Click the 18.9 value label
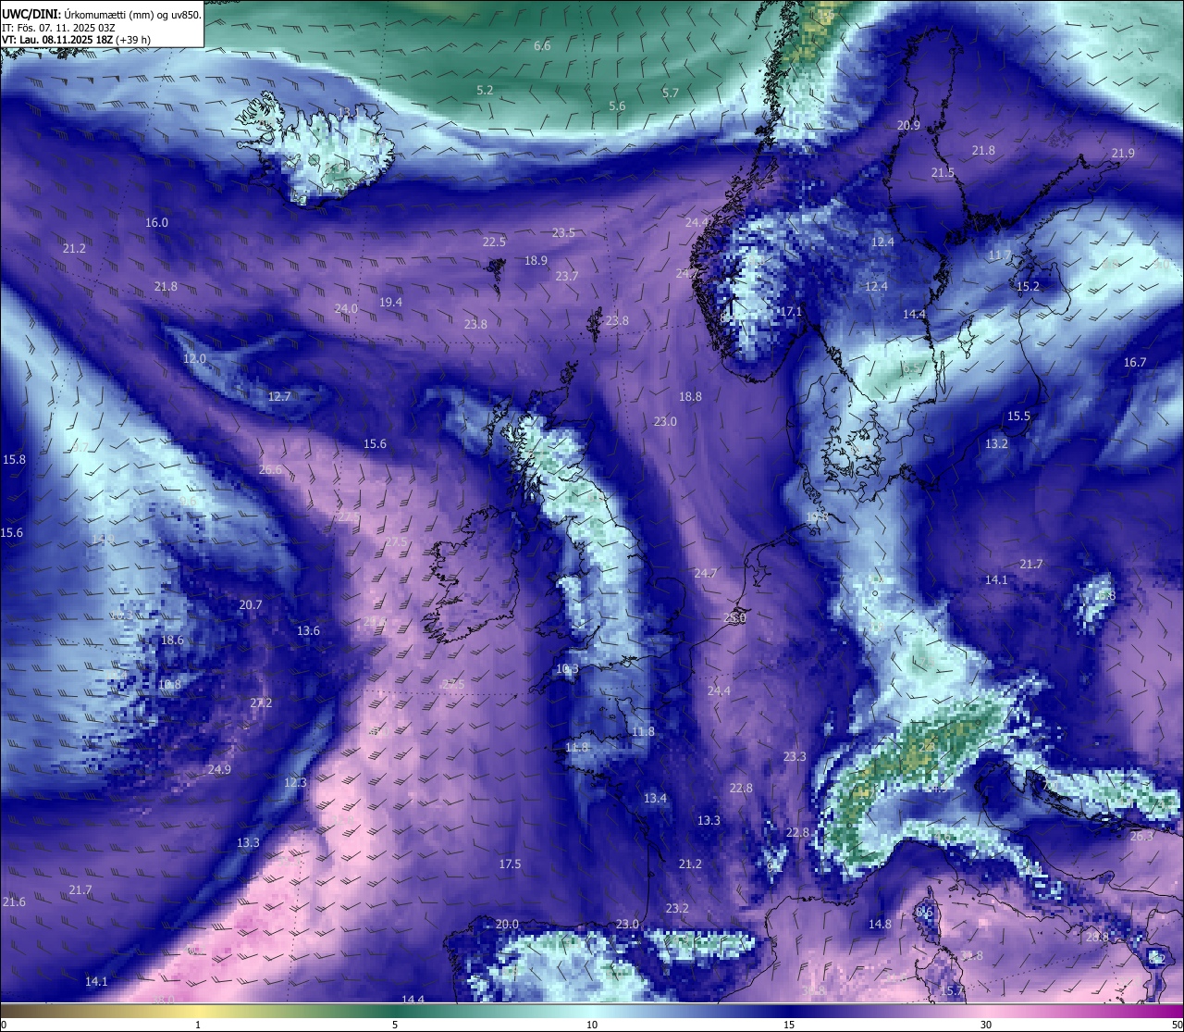Viewport: 1184px width, 1032px height. (x=536, y=261)
